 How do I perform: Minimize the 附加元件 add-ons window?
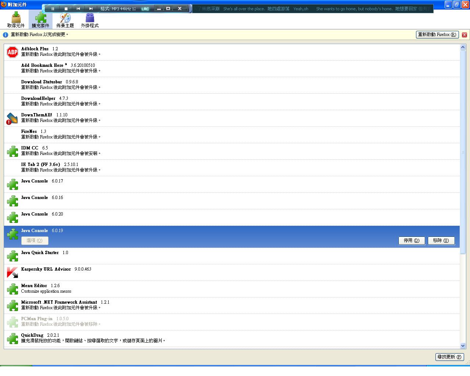click(x=448, y=4)
